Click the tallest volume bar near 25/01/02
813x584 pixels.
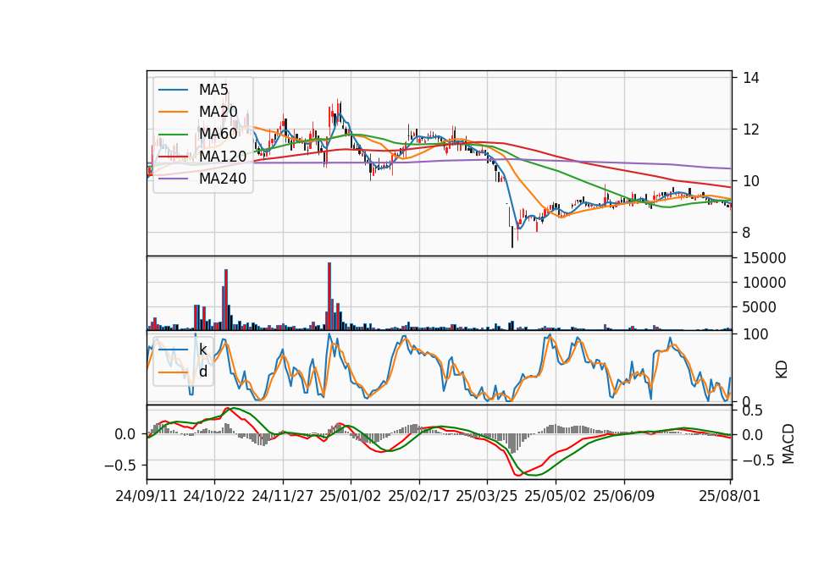tap(329, 296)
